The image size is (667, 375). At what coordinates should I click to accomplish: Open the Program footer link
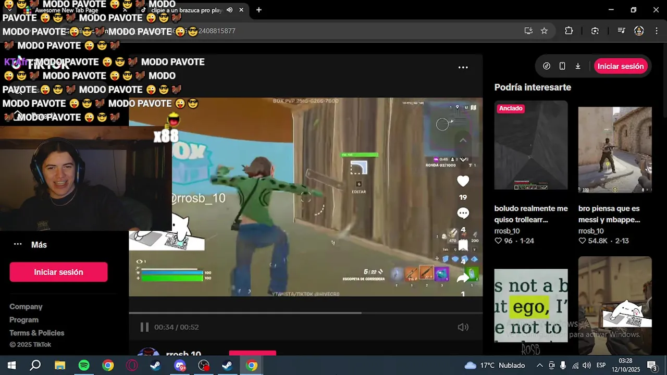click(24, 320)
